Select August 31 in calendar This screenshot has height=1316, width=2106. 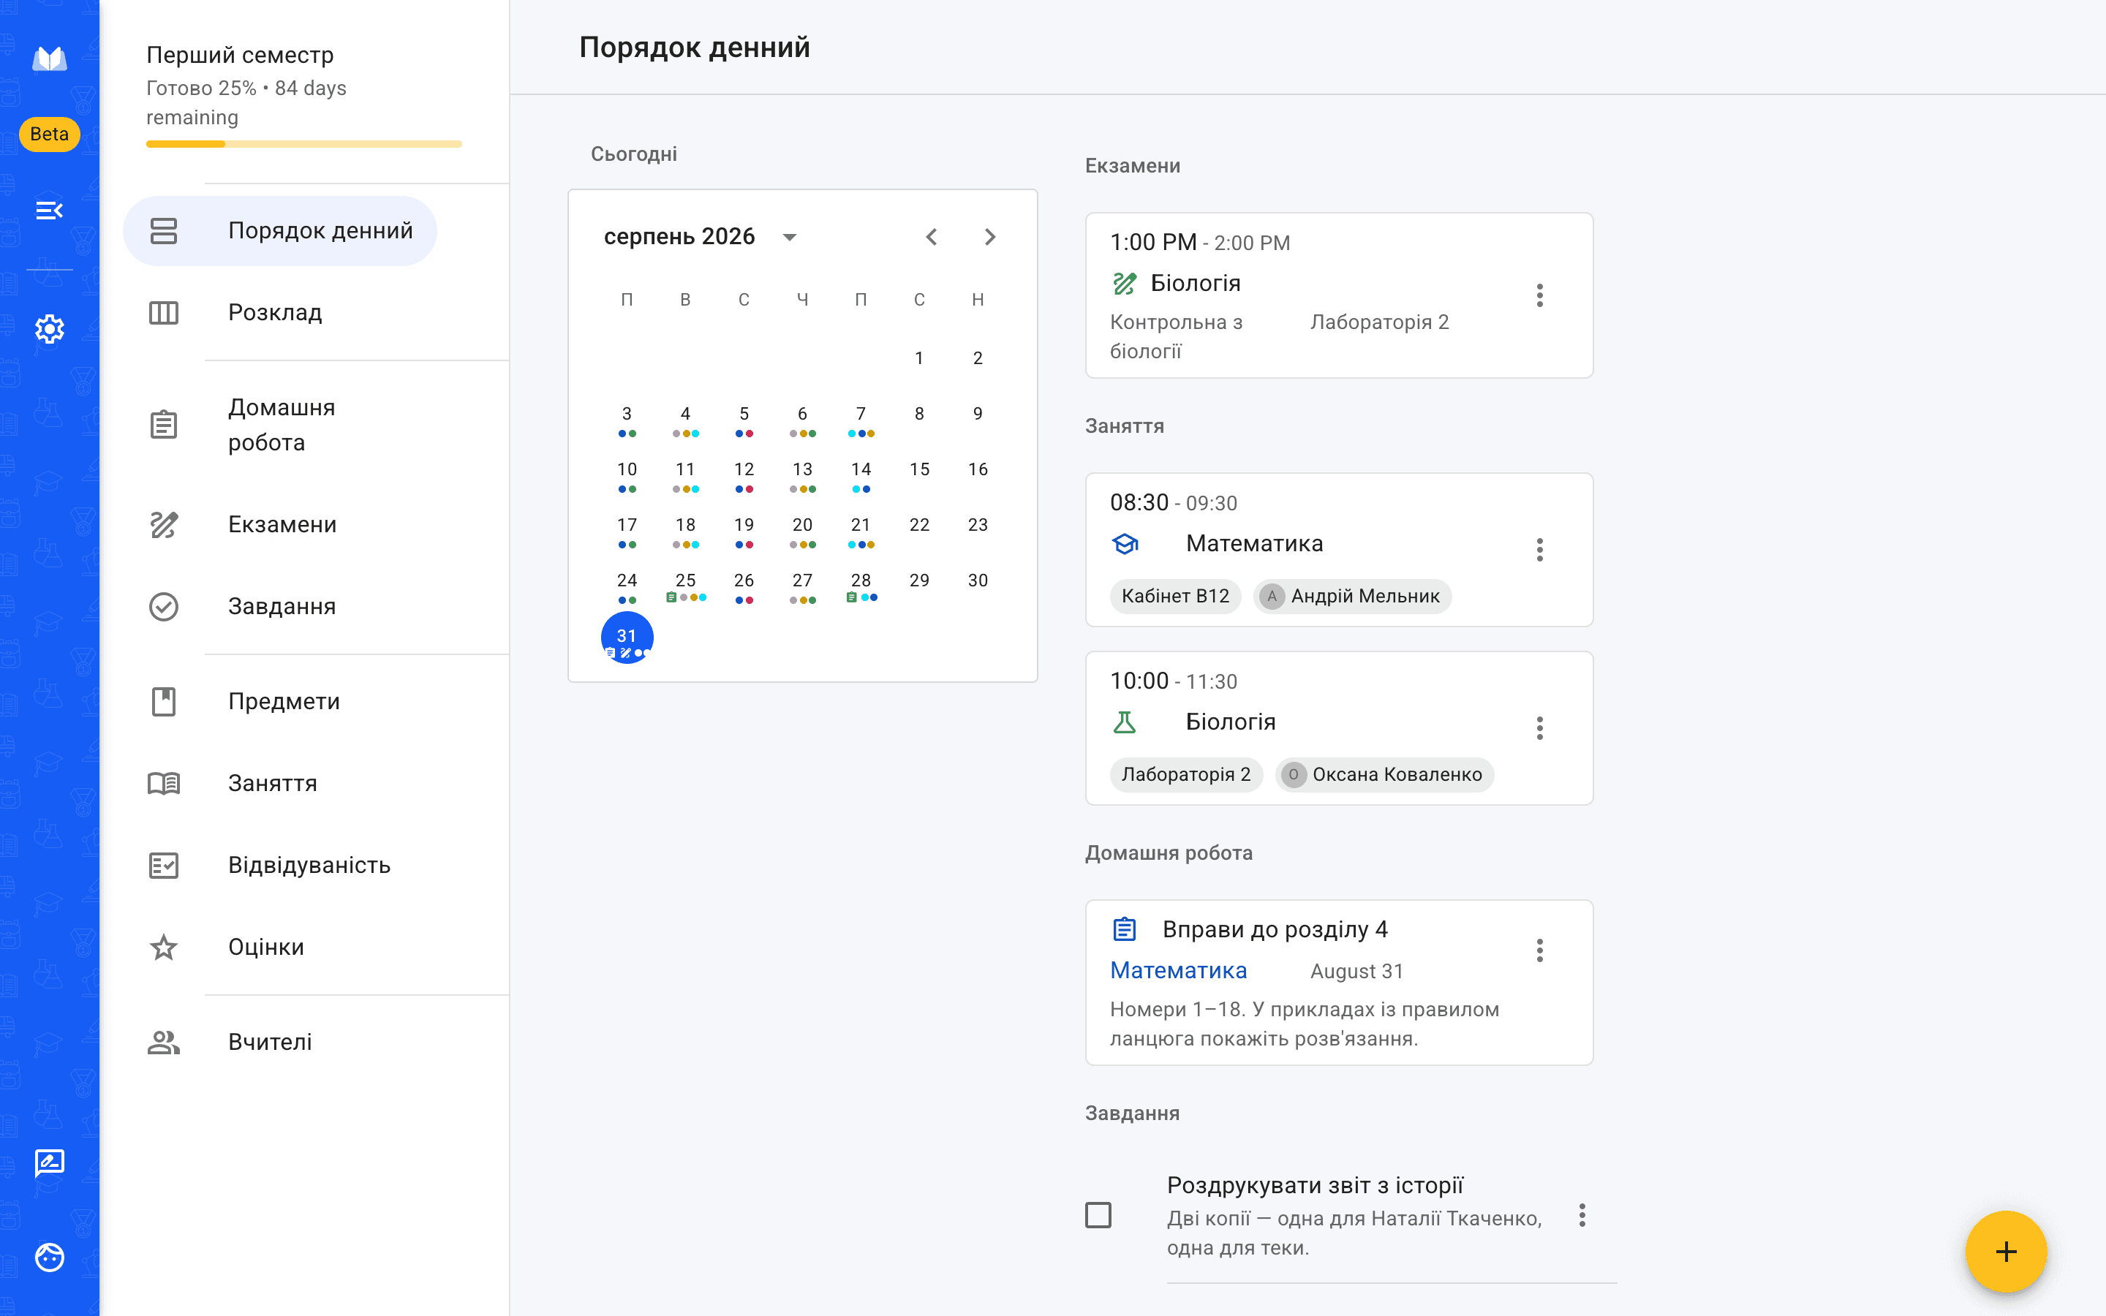[x=627, y=637]
